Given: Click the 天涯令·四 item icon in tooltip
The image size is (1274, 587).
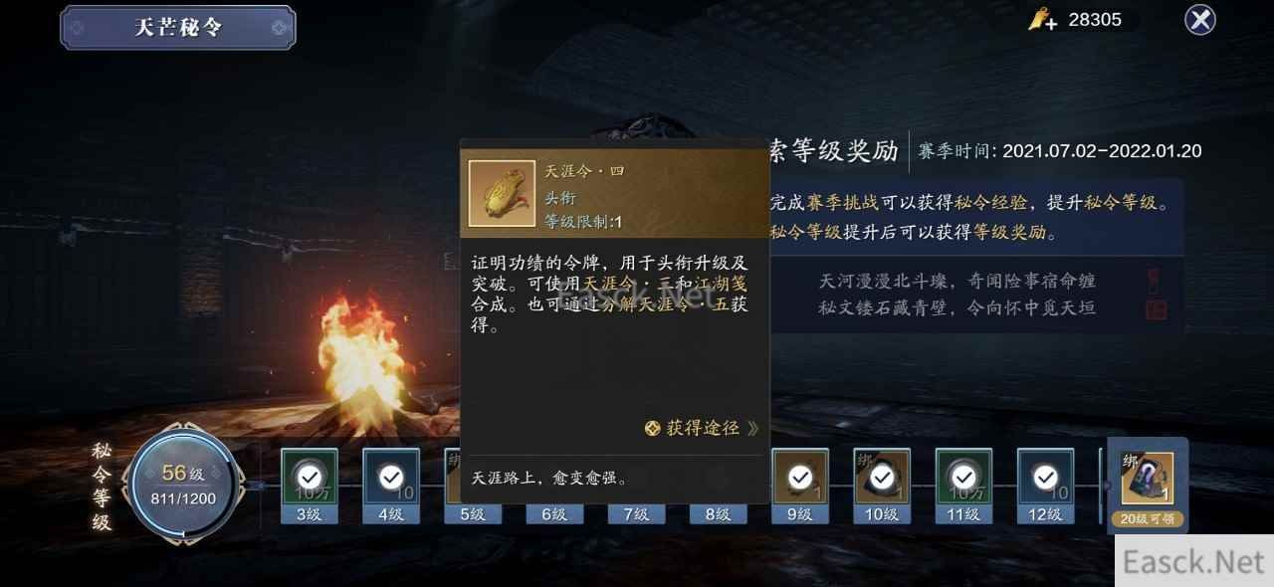Looking at the screenshot, I should (x=502, y=193).
